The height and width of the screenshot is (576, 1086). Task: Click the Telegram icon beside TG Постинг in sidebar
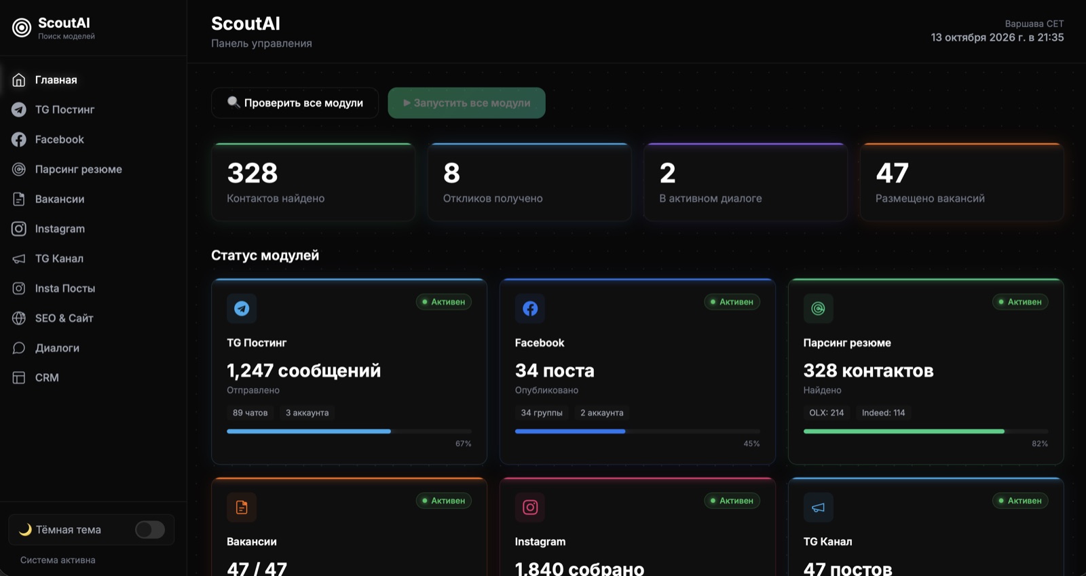point(19,110)
